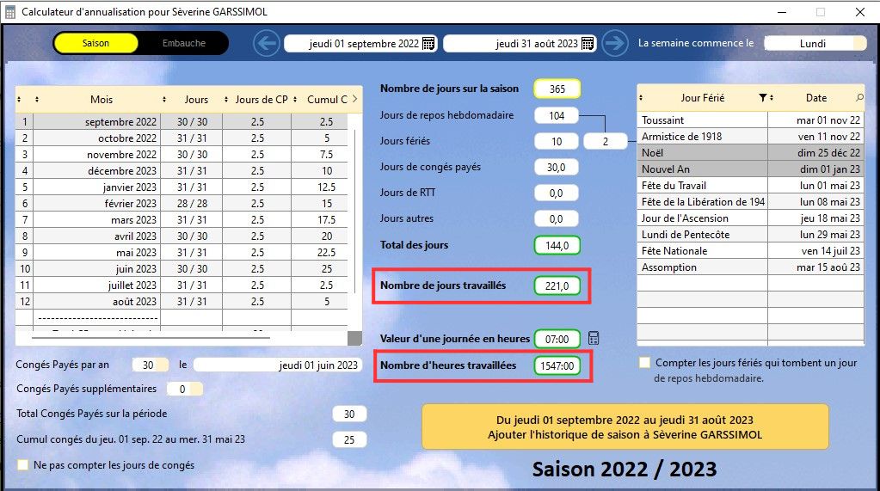
Task: Check 'Compter les jours fériés' option
Action: pyautogui.click(x=645, y=363)
